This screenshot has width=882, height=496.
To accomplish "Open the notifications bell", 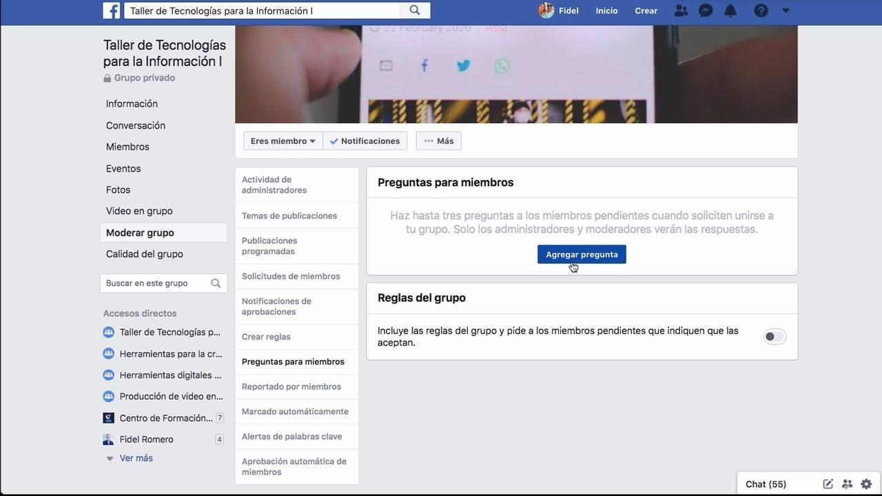I will 730,10.
